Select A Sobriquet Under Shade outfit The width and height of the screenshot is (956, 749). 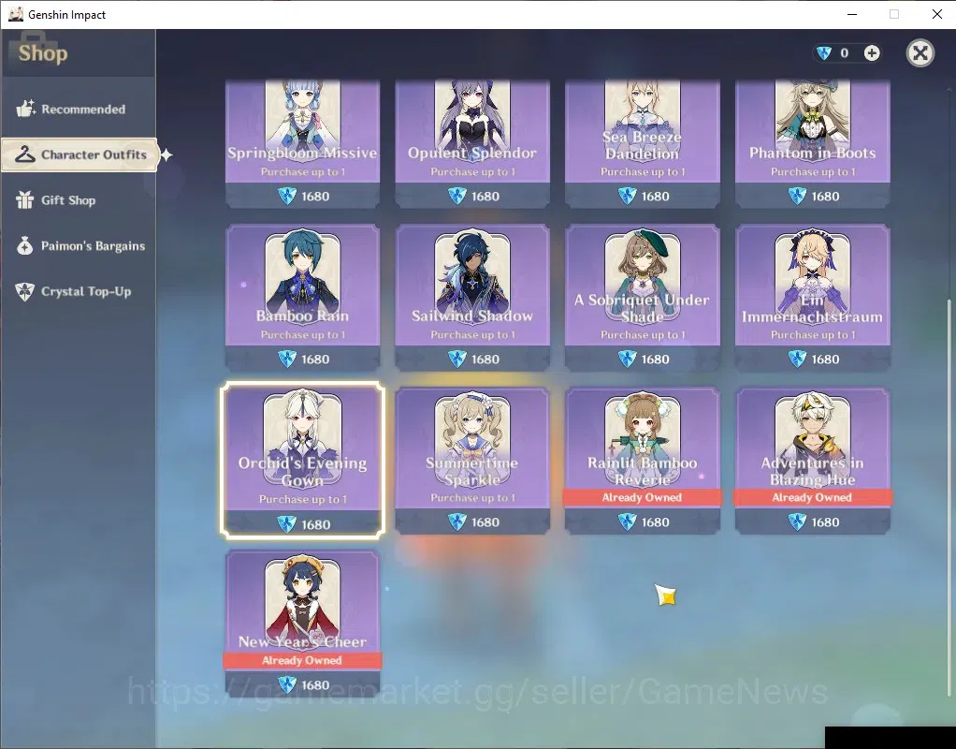(643, 298)
